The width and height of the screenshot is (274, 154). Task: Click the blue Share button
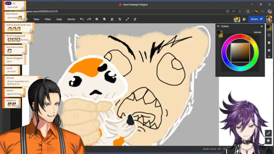(x=257, y=19)
